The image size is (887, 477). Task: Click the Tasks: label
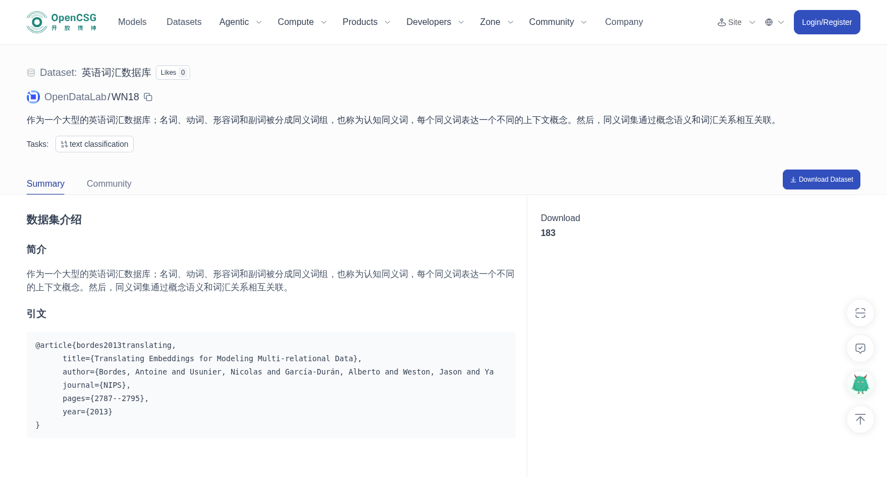tap(38, 144)
